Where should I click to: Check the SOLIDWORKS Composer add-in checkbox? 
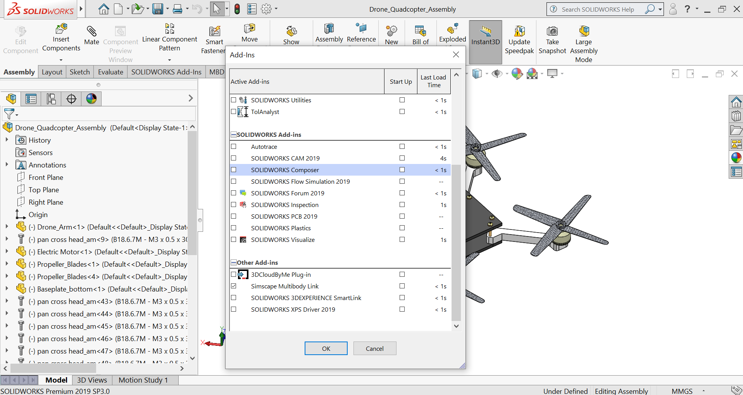[x=234, y=170]
